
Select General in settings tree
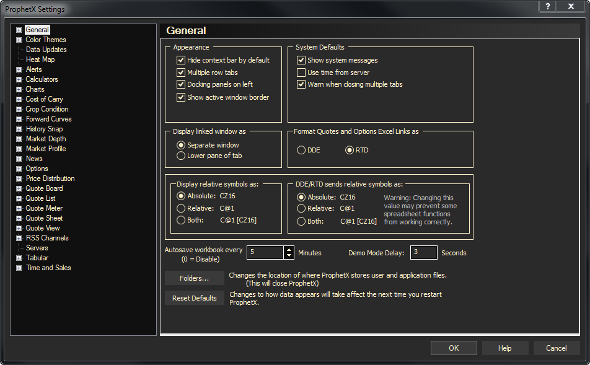(x=37, y=30)
